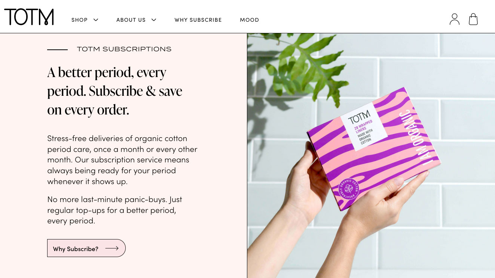Expand the Shop dropdown chevron
The image size is (495, 278).
(x=96, y=20)
